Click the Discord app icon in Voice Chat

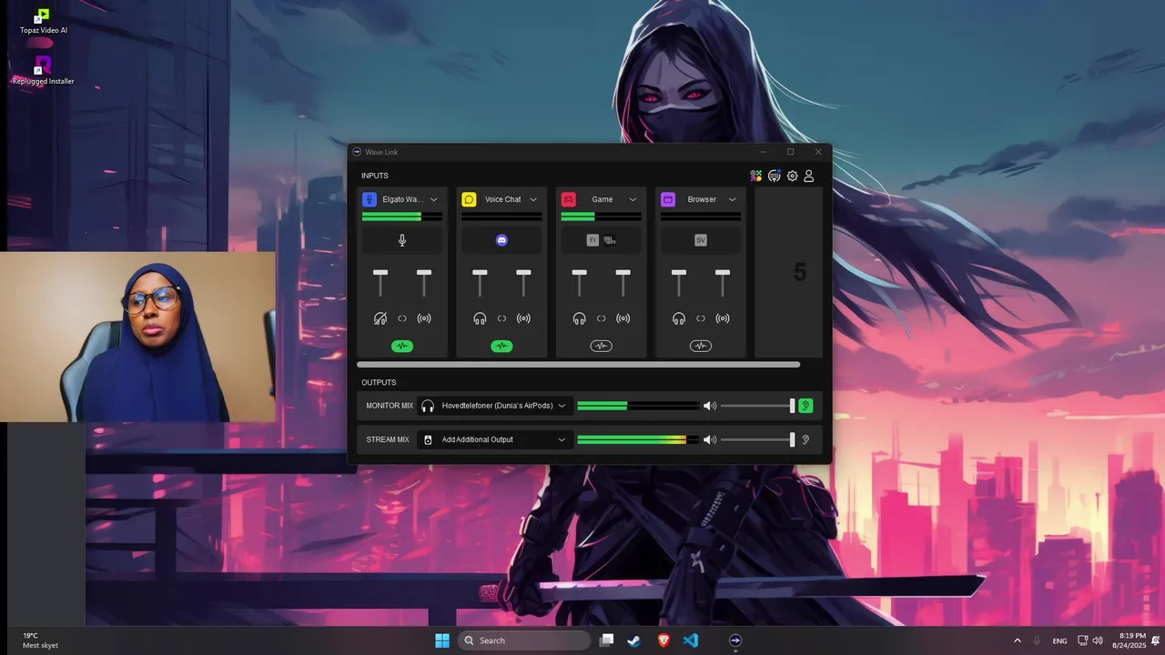[501, 240]
